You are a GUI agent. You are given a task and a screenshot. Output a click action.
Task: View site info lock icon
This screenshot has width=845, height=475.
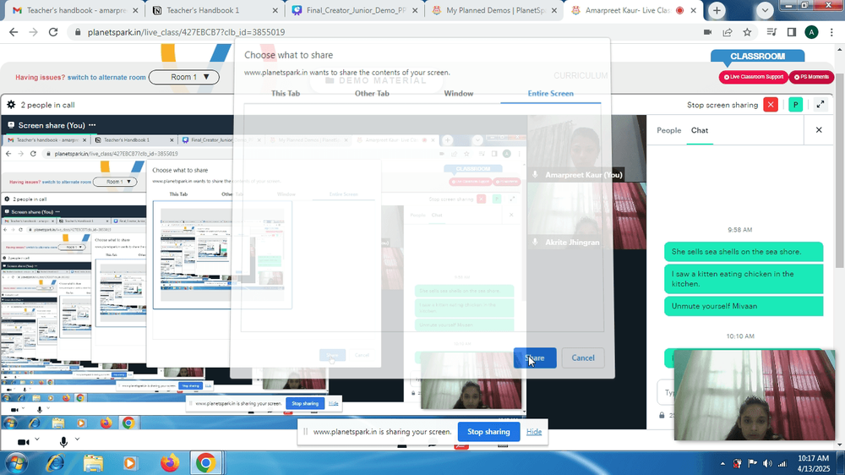pyautogui.click(x=78, y=32)
